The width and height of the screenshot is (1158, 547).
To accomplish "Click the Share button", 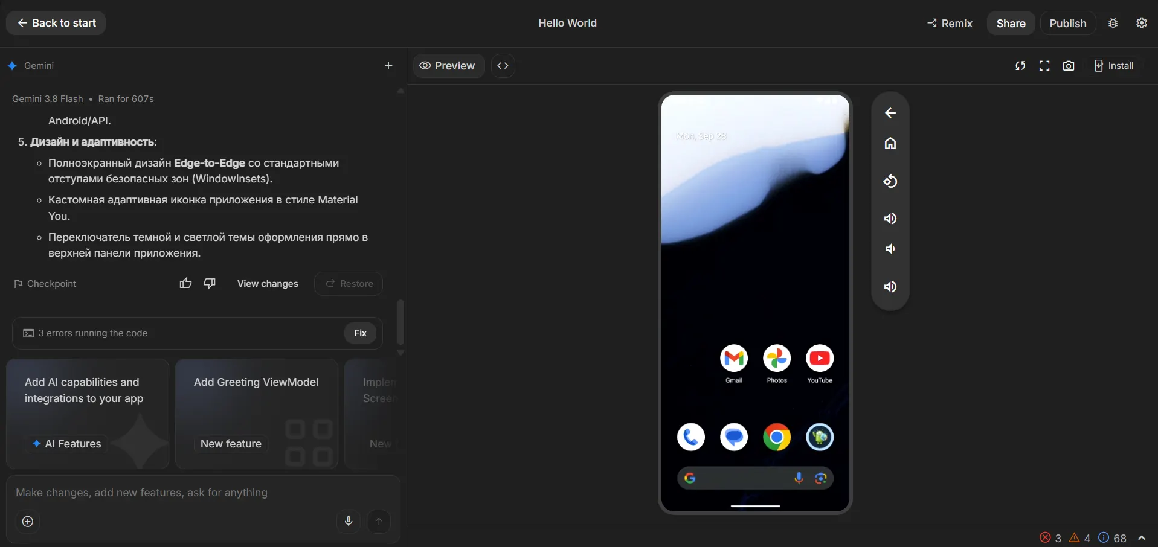I will (1011, 23).
